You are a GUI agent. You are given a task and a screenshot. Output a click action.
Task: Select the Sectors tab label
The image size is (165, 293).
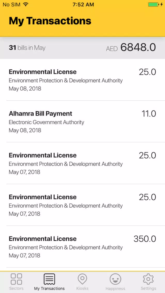tap(16, 288)
